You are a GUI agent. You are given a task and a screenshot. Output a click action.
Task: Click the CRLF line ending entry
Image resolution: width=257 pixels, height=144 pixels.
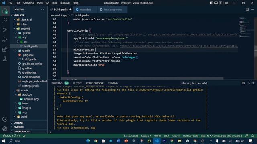point(166,136)
